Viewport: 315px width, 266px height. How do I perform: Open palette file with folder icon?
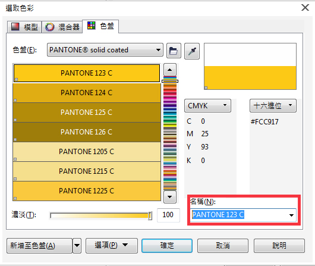(174, 51)
